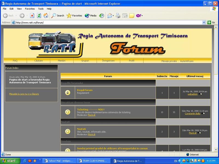Click the Edit page toolbar icon
Screen dimensions: 219x164
(125, 16)
